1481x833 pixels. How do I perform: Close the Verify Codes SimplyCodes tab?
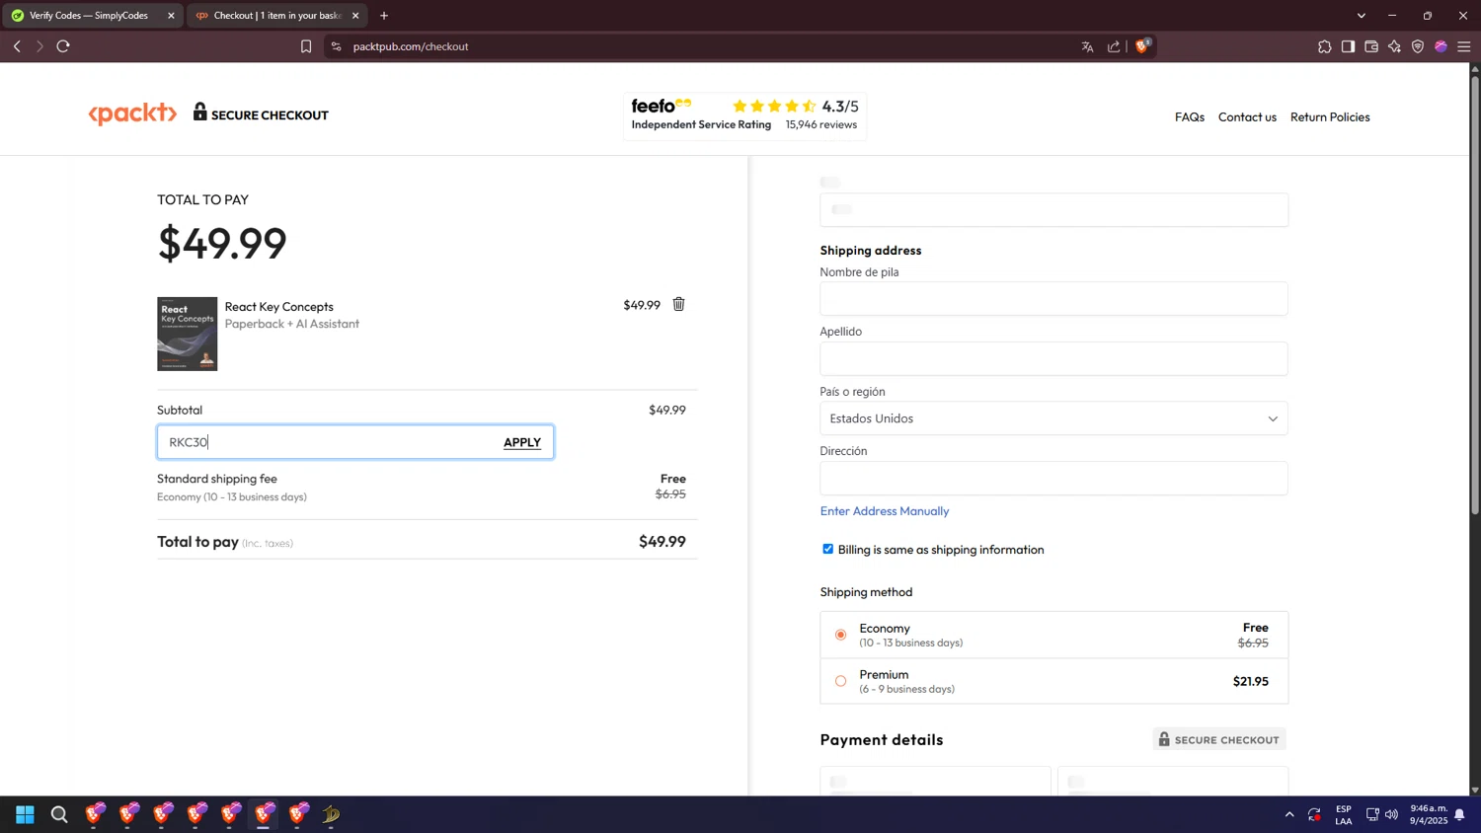171,16
